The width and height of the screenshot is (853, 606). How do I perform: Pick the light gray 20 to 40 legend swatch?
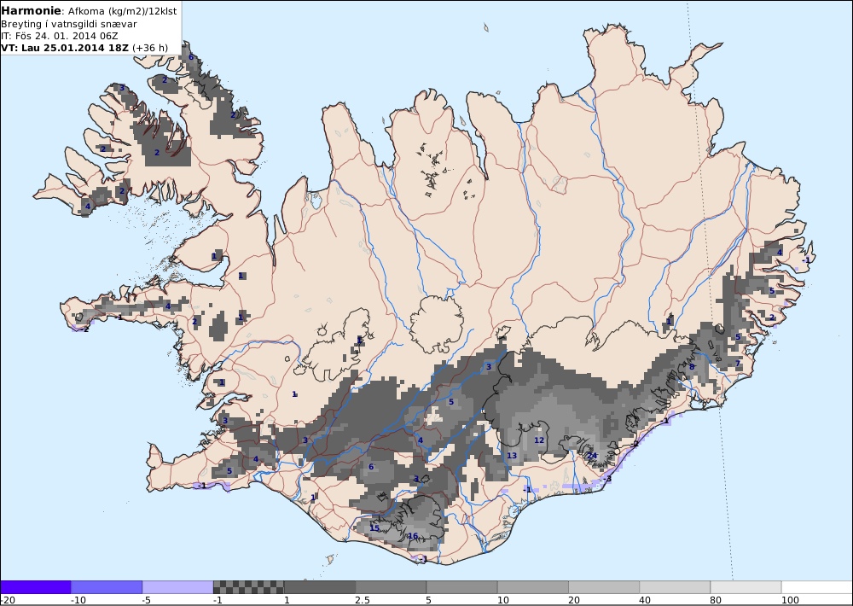[x=604, y=587]
